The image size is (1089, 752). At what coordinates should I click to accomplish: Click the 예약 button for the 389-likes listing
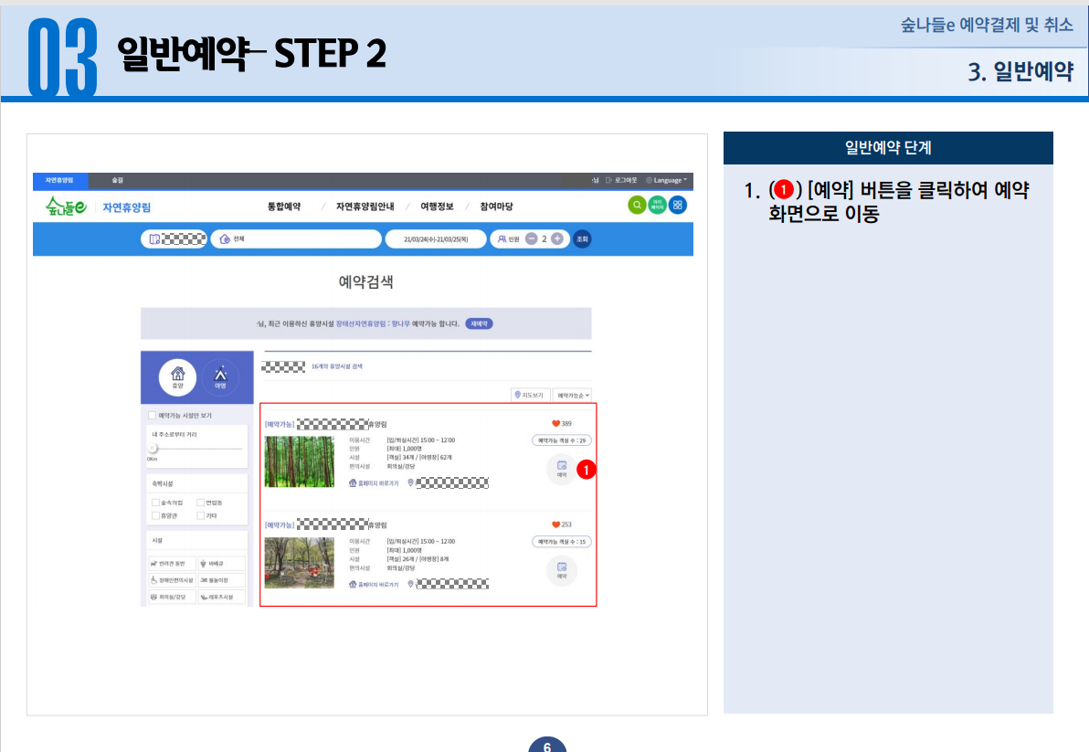(x=562, y=469)
